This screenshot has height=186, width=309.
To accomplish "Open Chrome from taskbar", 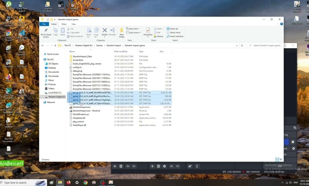I will 85,183.
